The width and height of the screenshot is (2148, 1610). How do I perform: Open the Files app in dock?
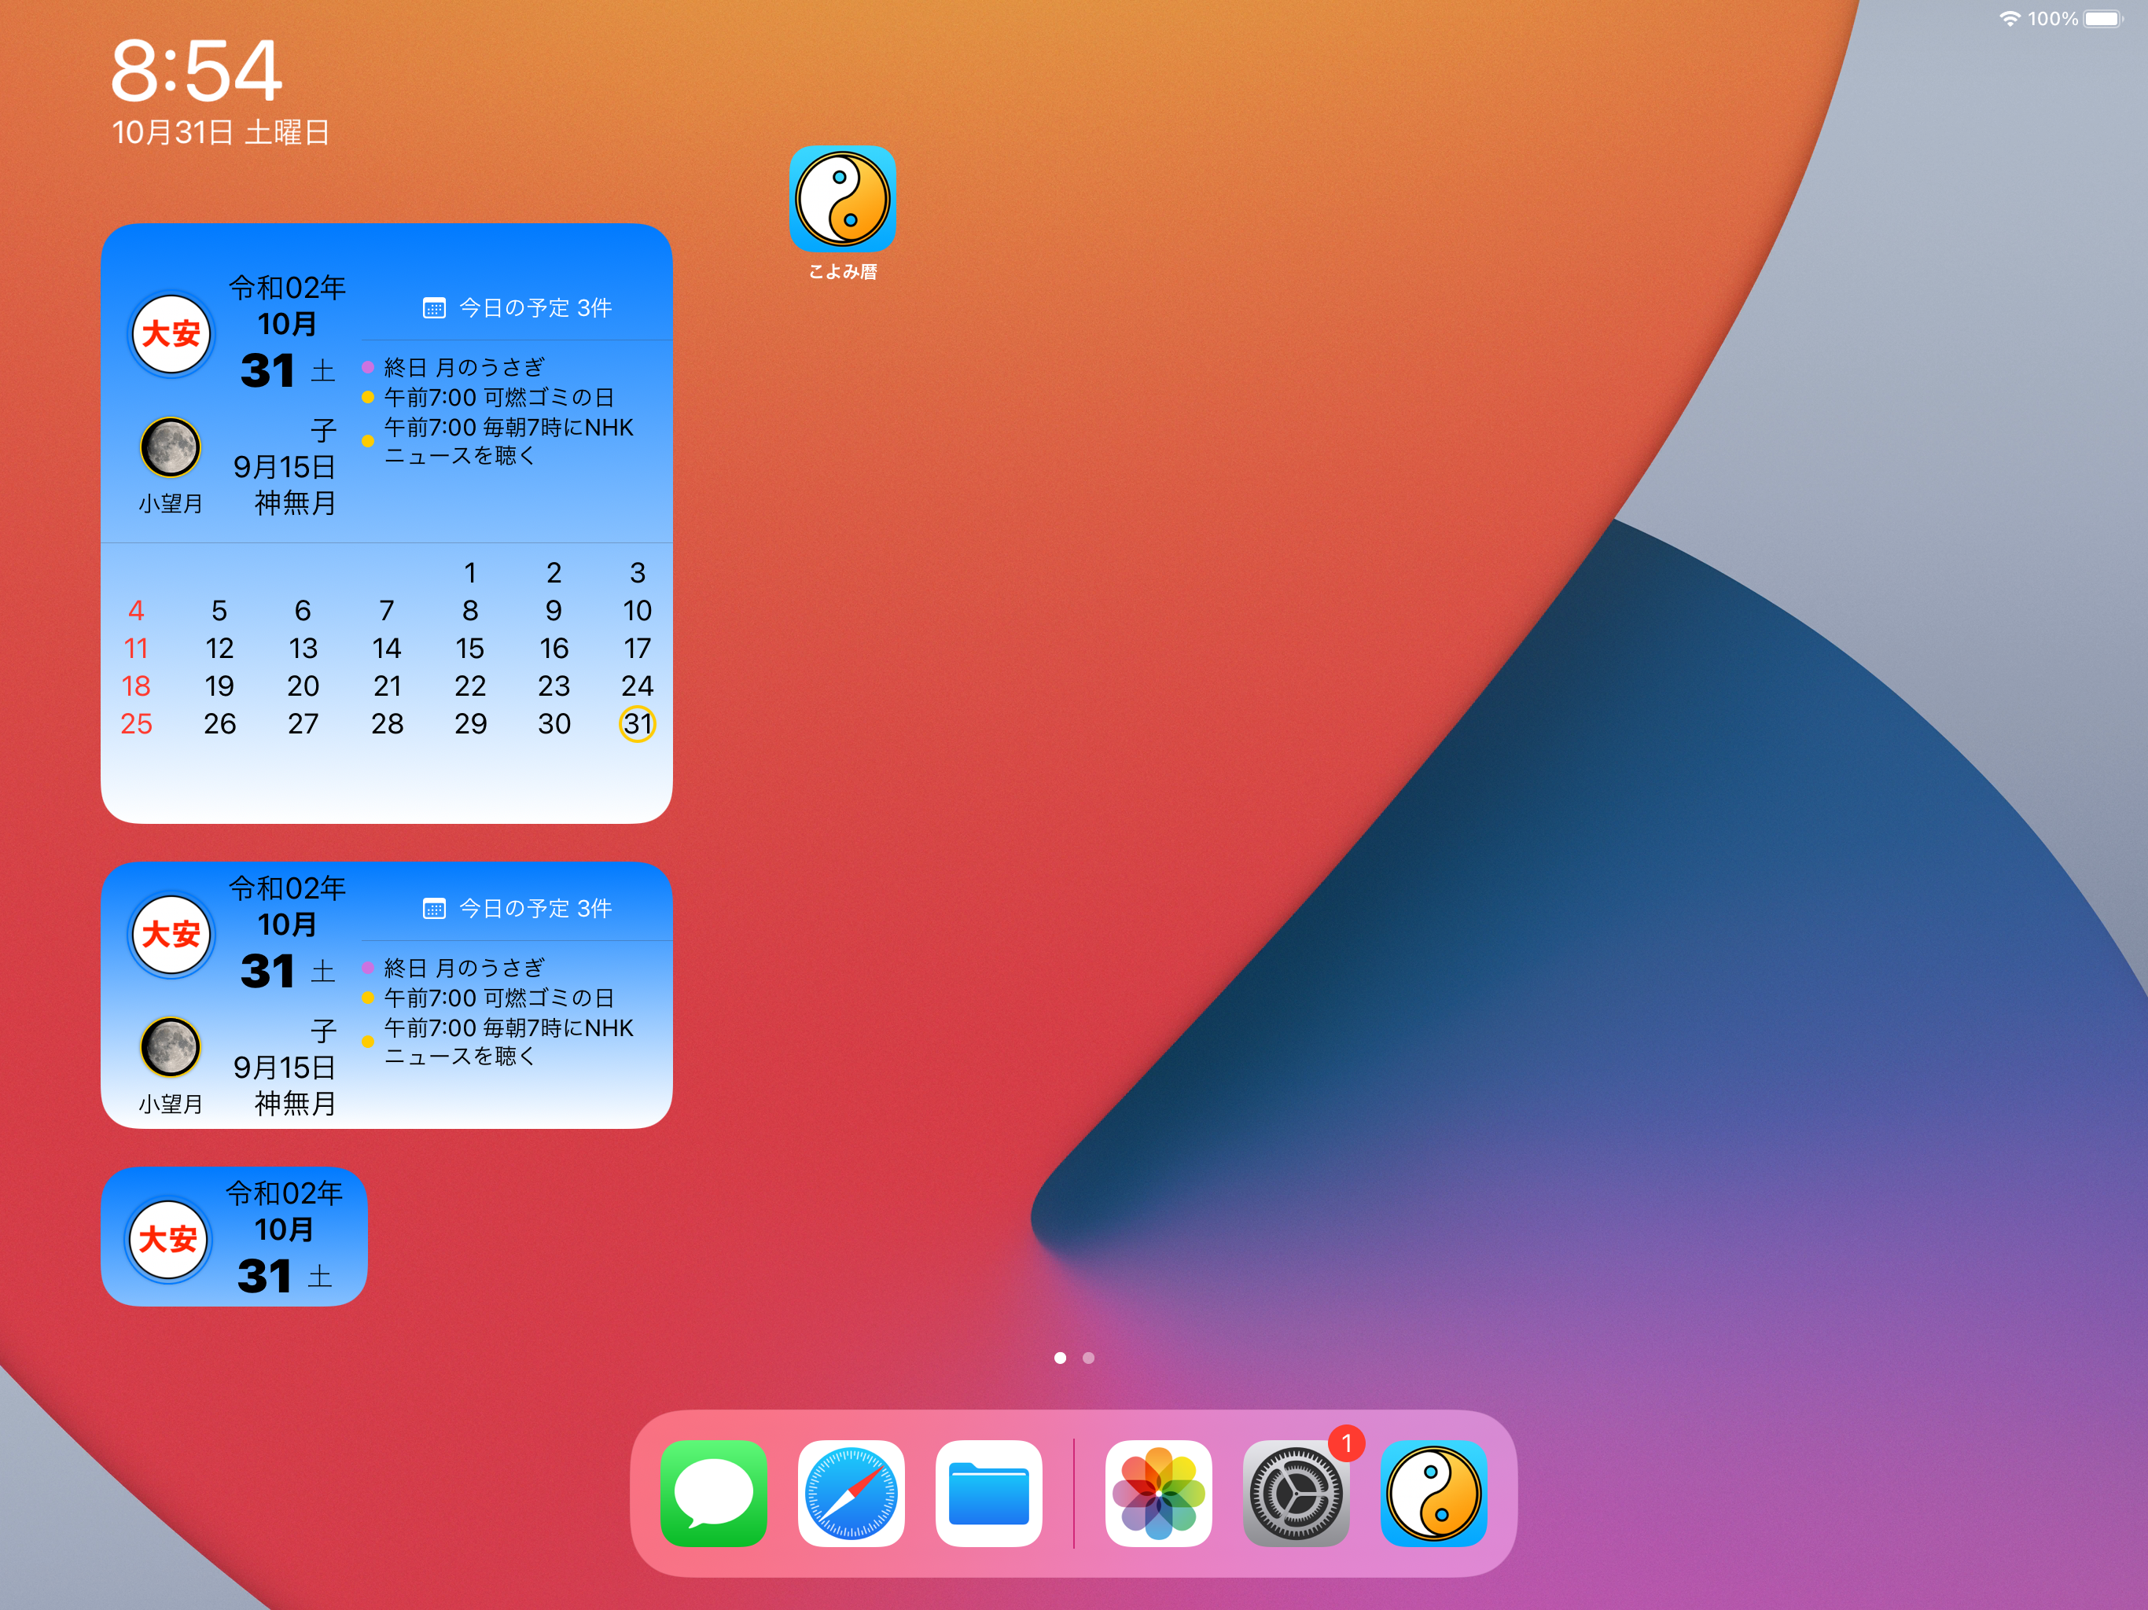pyautogui.click(x=988, y=1493)
